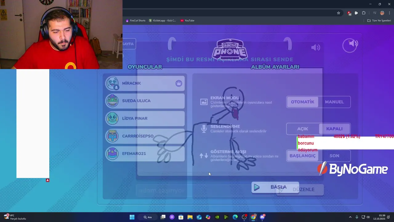The height and width of the screenshot is (222, 394).
Task: Open Chrome media controls icon
Action: pos(374,13)
